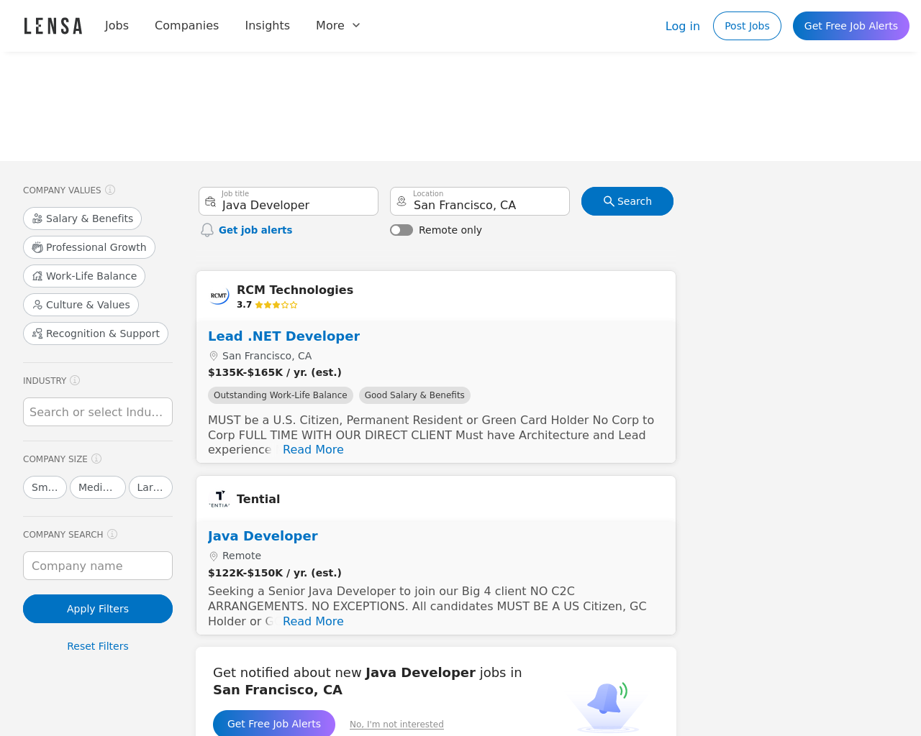
Task: Open the RCM Technologies company name
Action: pyautogui.click(x=295, y=290)
